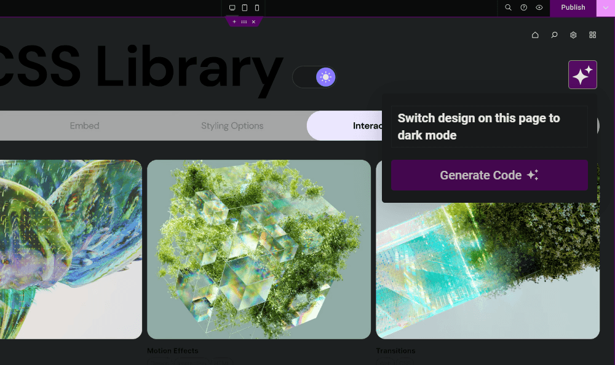This screenshot has height=365, width=615.
Task: Switch to mobile device view
Action: point(257,7)
